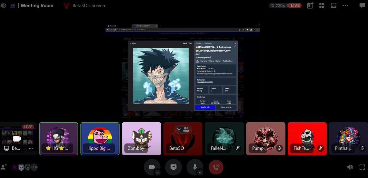Select the FishFa participant tile

(307, 139)
